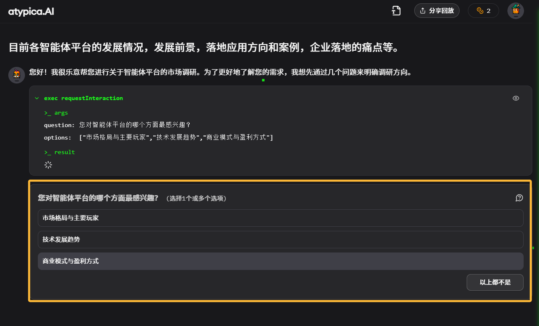This screenshot has width=539, height=326.
Task: Choose option 商业模式与盈利方式
Action: [x=280, y=261]
